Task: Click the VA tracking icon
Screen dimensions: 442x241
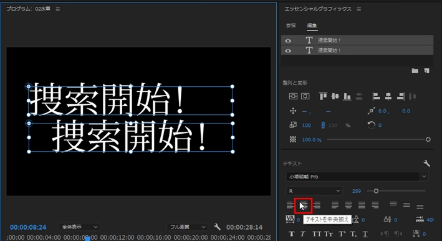Action: pos(290,219)
